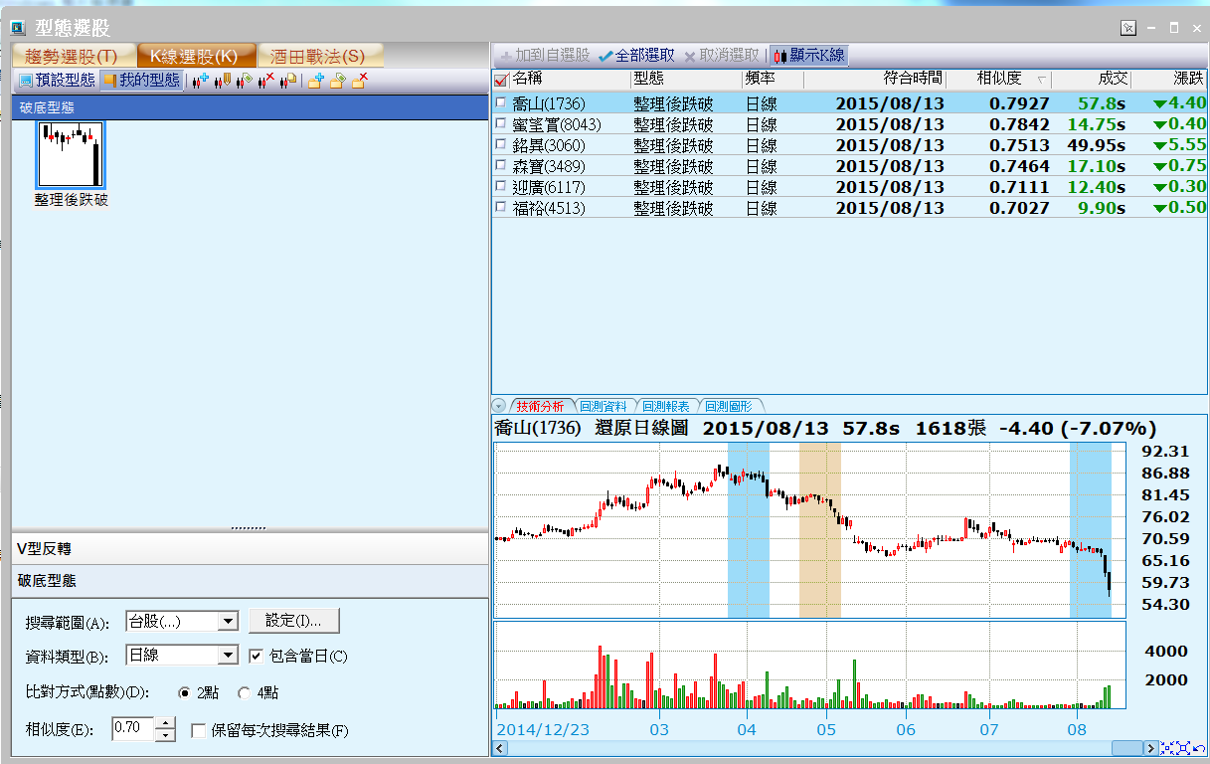Click 全部選取 to select all

click(x=637, y=56)
